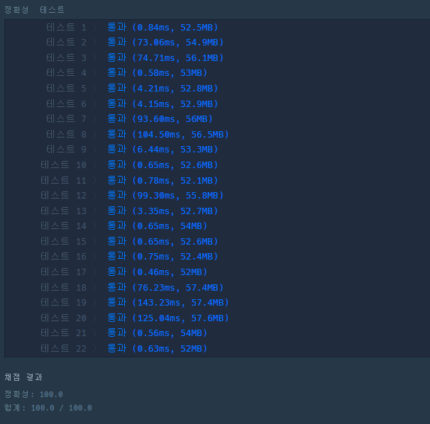Select result of 테스트 10 (0.65ms, 52.6MB)
Image resolution: width=430 pixels, height=424 pixels.
click(162, 164)
